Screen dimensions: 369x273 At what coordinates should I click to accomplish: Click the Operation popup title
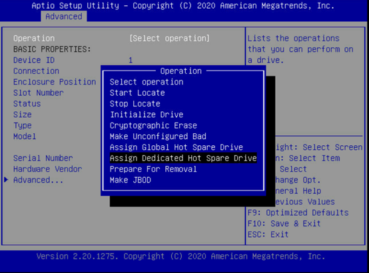[x=181, y=71]
